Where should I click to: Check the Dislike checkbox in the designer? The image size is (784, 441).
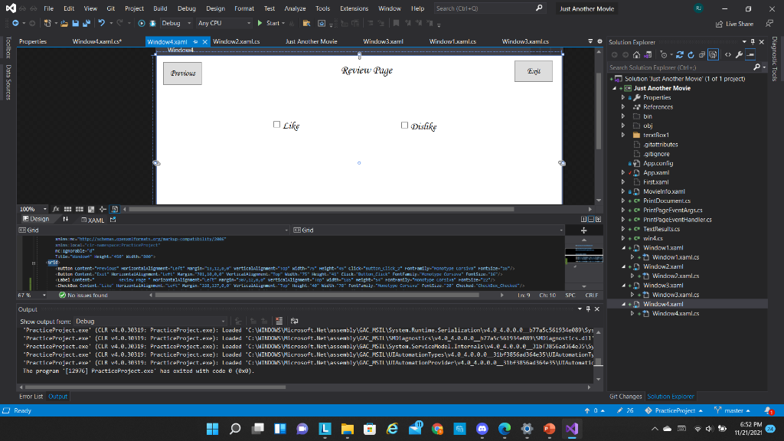pos(404,124)
